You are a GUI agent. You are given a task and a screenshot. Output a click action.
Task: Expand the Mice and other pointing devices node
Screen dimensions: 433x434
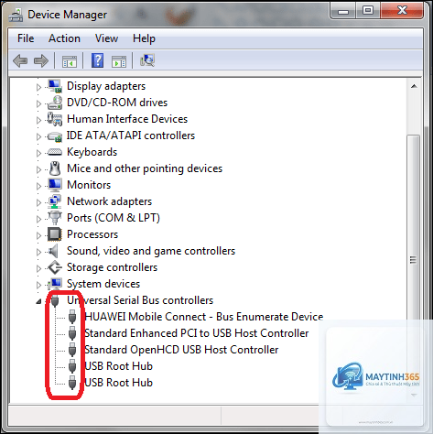[38, 169]
